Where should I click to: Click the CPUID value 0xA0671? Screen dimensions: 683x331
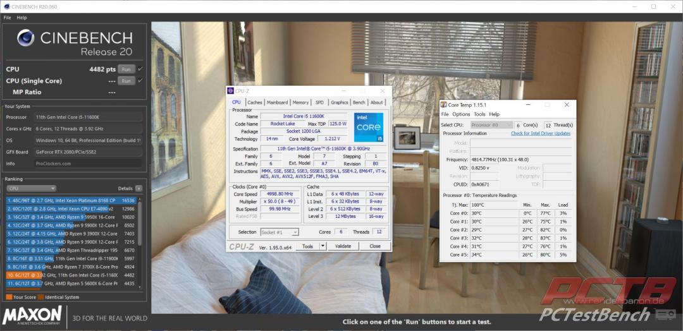coord(484,184)
